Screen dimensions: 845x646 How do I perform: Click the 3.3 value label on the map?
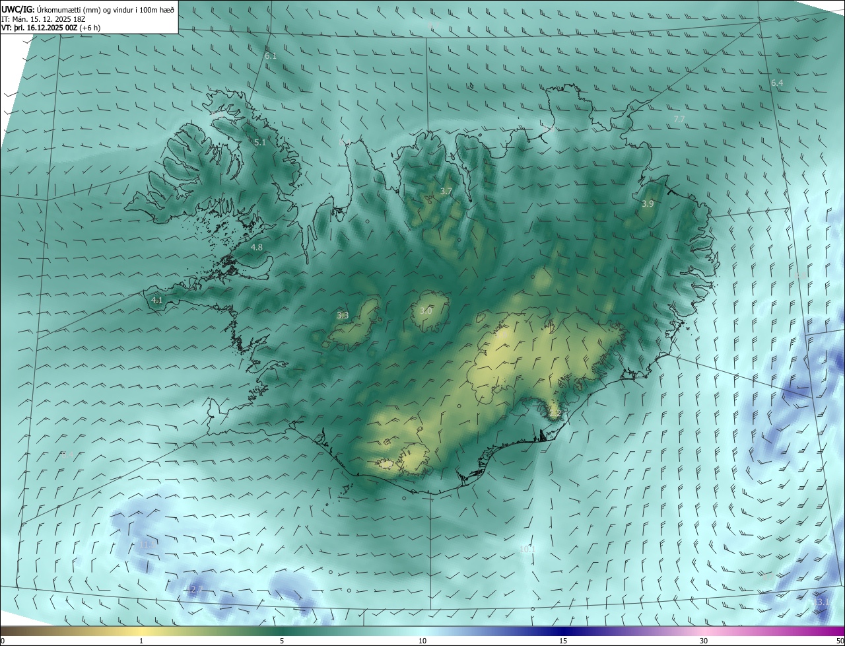click(x=343, y=316)
